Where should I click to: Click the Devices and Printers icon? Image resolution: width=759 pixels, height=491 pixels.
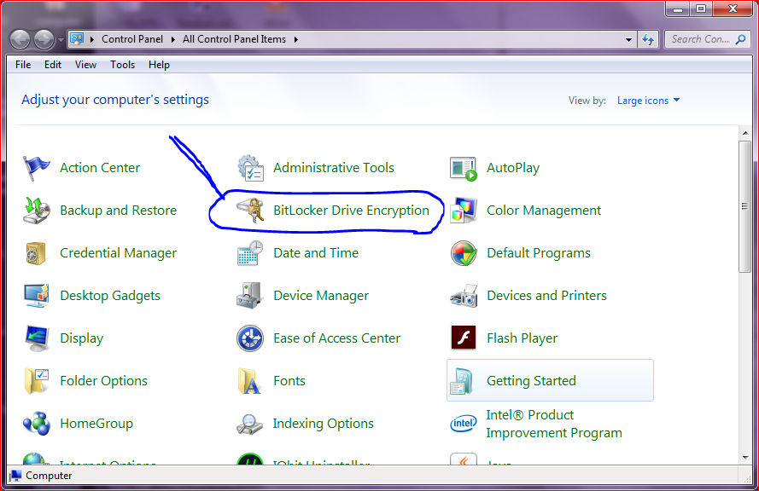click(x=464, y=296)
